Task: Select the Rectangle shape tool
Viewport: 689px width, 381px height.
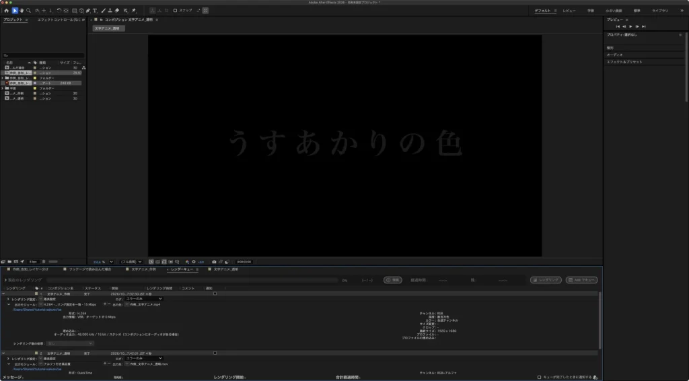Action: (x=74, y=11)
